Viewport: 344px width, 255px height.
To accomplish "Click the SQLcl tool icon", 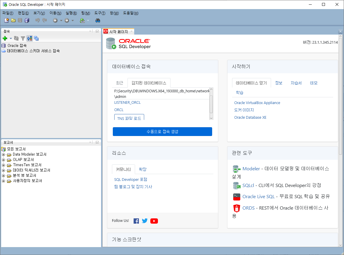I will 236,186.
